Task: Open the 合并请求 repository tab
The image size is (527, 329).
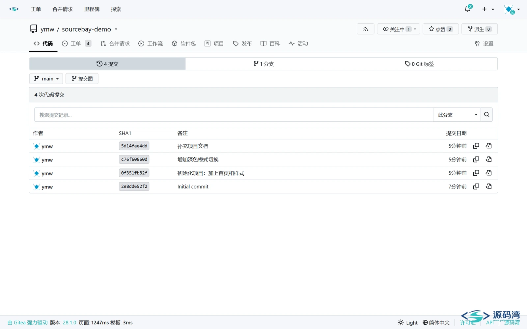Action: (115, 43)
